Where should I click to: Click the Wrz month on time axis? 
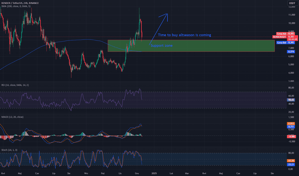pos(86,173)
